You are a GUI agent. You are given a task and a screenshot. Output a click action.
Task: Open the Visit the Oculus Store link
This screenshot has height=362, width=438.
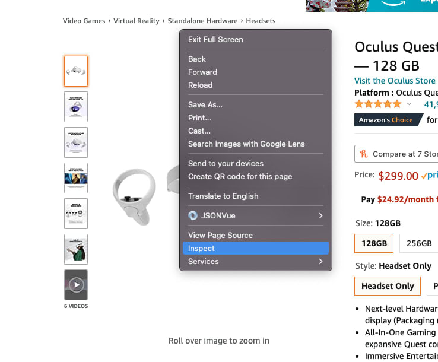pos(395,81)
